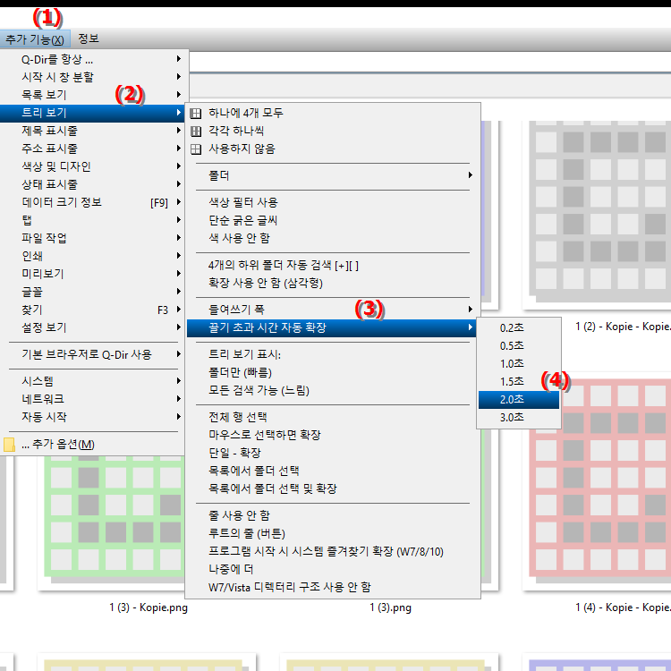
Task: Open the '인쇄' submenu
Action: 92,257
